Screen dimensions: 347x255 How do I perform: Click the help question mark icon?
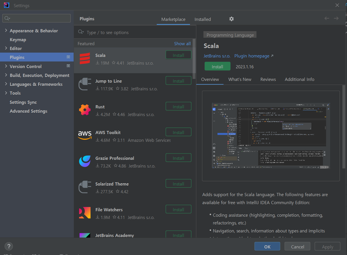point(9,246)
